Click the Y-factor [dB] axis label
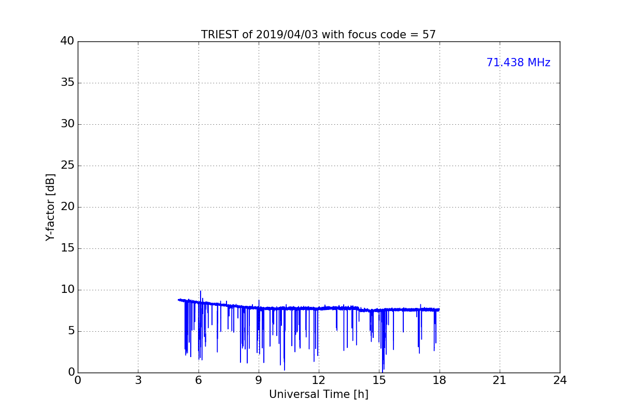Image resolution: width=622 pixels, height=414 pixels. 50,207
